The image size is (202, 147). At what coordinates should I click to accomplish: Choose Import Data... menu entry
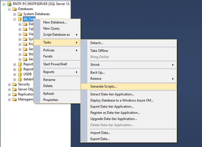tap(129, 133)
